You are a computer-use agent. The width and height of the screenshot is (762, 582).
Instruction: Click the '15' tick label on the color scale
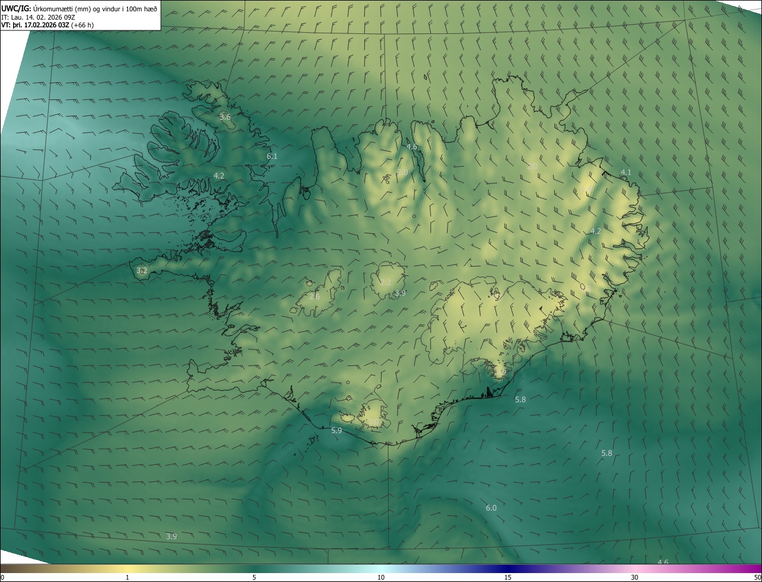point(508,577)
